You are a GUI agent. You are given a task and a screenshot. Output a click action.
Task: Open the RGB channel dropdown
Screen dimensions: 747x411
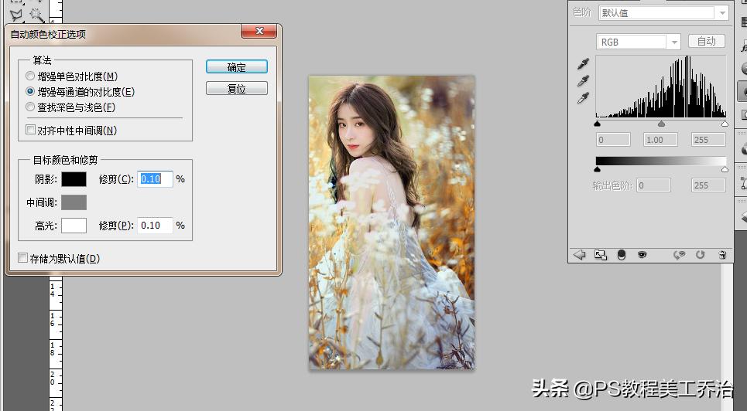638,42
